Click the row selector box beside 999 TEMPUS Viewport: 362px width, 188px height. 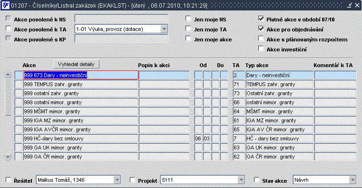[x=19, y=84]
